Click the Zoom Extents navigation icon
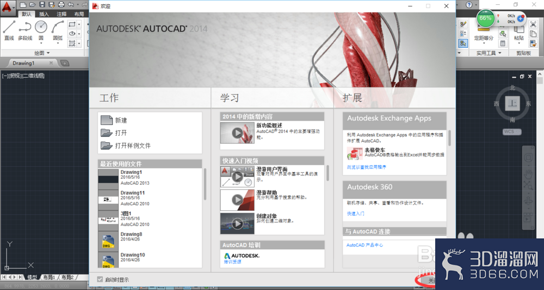Screen dimensions: 544x290 (x=529, y=186)
